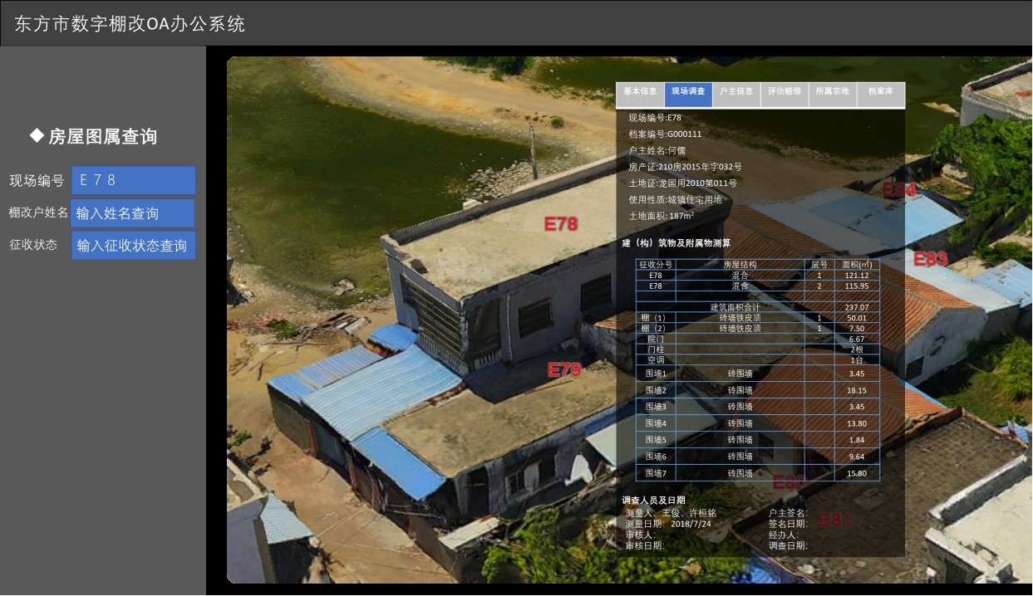Click the total area value 237.07

857,307
